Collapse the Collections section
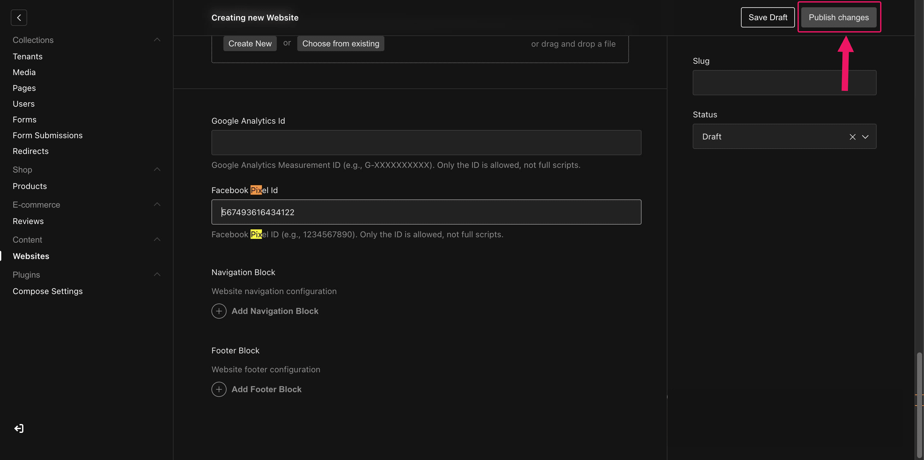This screenshot has width=924, height=460. click(157, 39)
